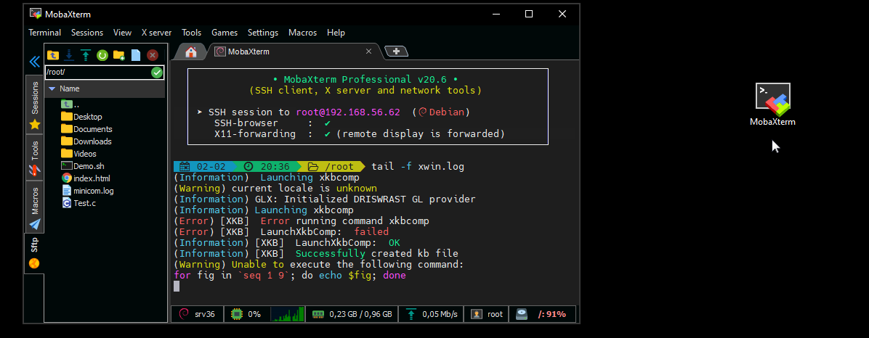Image resolution: width=869 pixels, height=338 pixels.
Task: Select the Downloads folder
Action: pos(86,141)
